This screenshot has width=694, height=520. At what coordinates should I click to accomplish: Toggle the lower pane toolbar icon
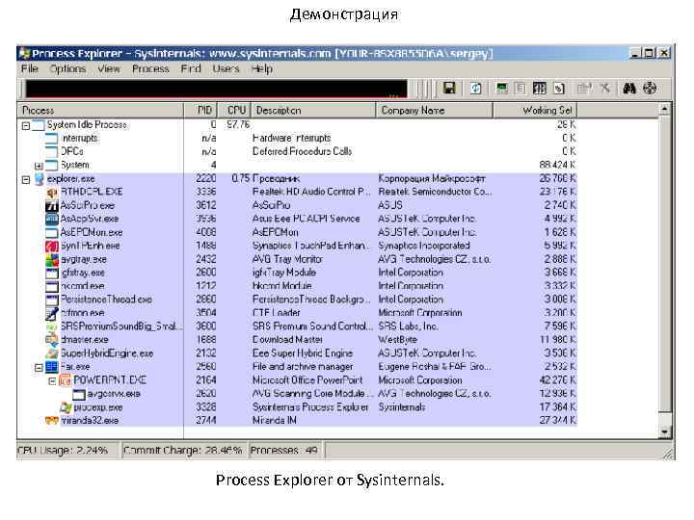pyautogui.click(x=540, y=88)
